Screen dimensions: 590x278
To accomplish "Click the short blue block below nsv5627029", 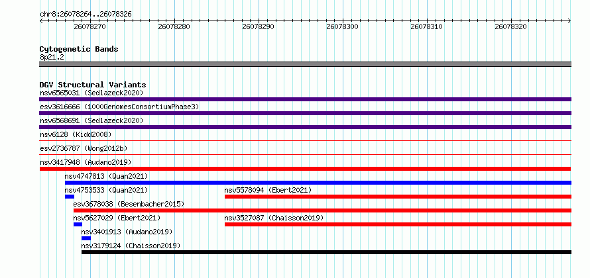I will (78, 224).
